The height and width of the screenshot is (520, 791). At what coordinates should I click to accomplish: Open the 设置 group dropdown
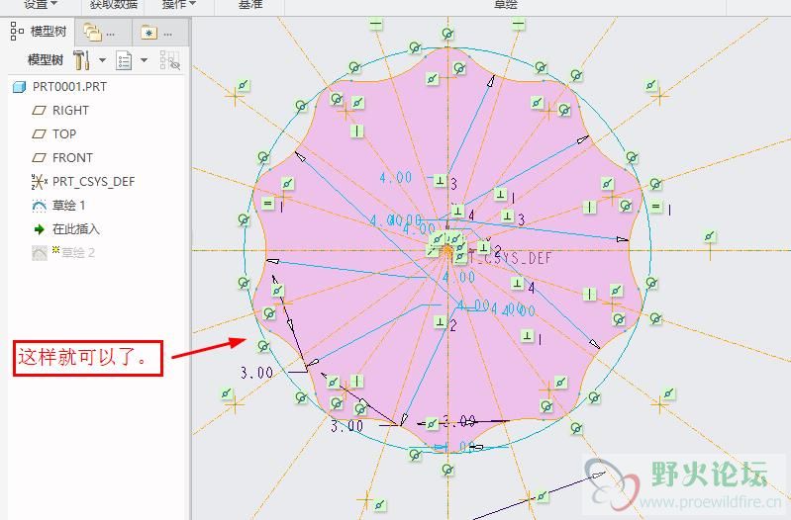[41, 4]
